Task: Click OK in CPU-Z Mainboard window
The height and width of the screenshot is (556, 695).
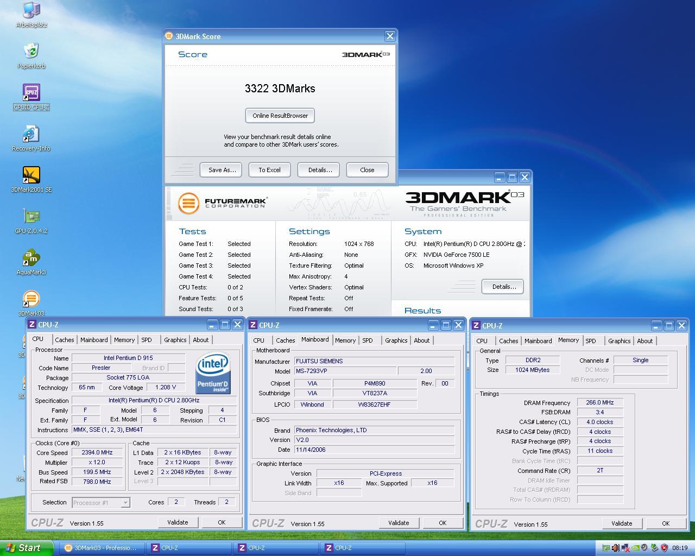Action: (x=443, y=523)
